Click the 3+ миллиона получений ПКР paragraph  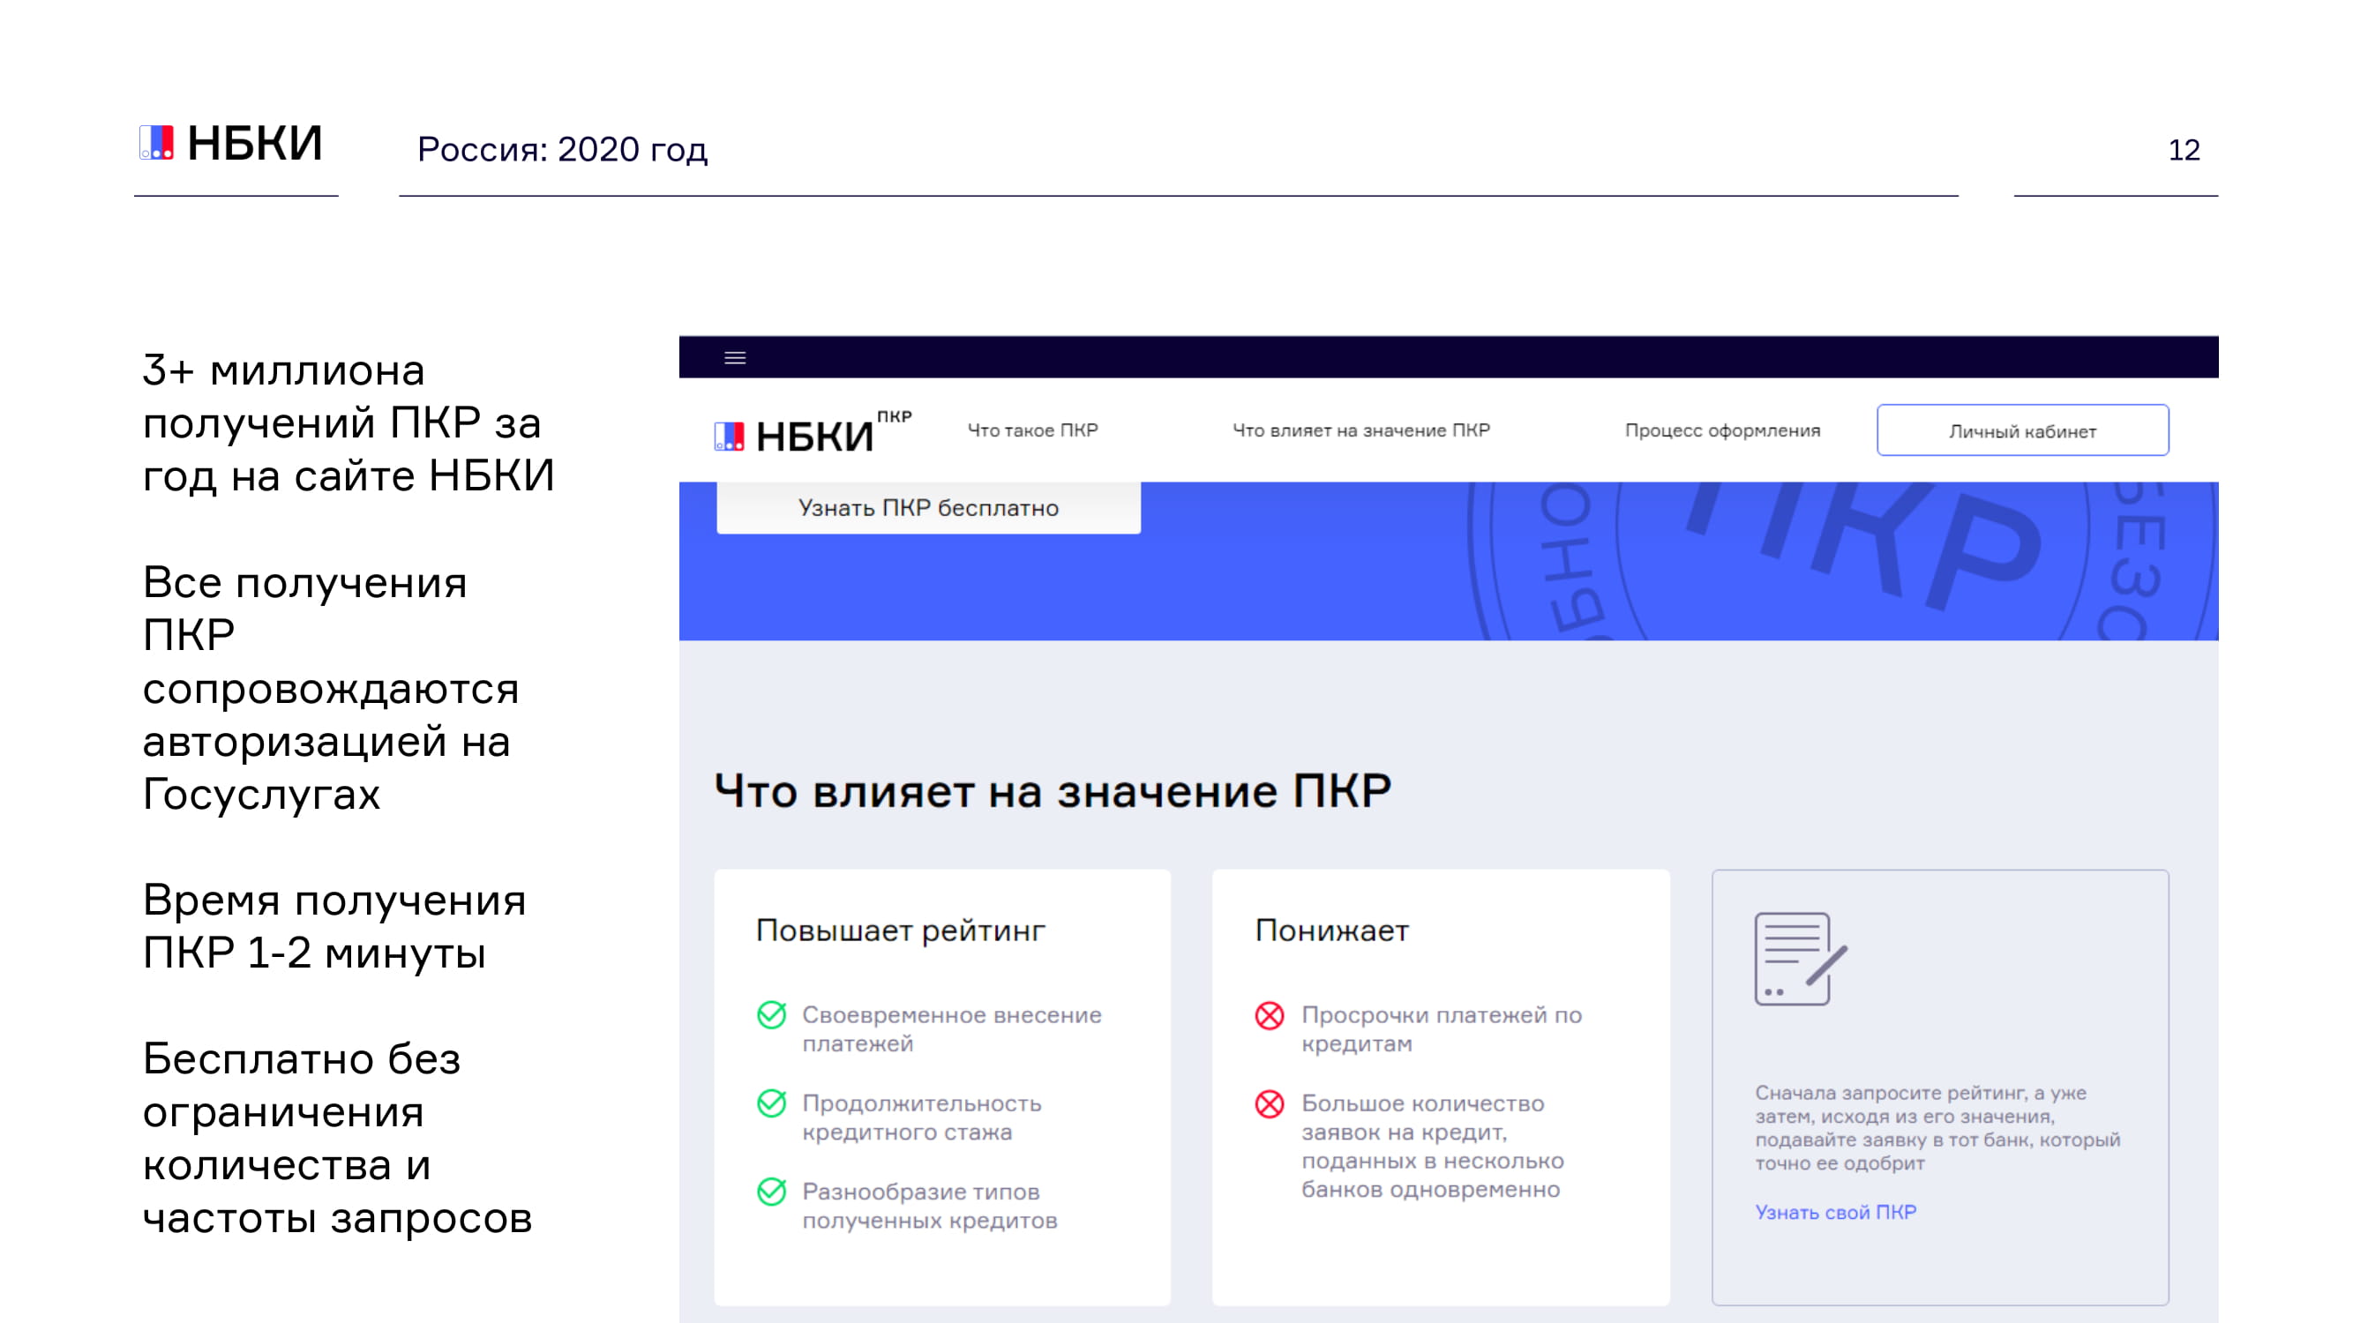point(348,423)
